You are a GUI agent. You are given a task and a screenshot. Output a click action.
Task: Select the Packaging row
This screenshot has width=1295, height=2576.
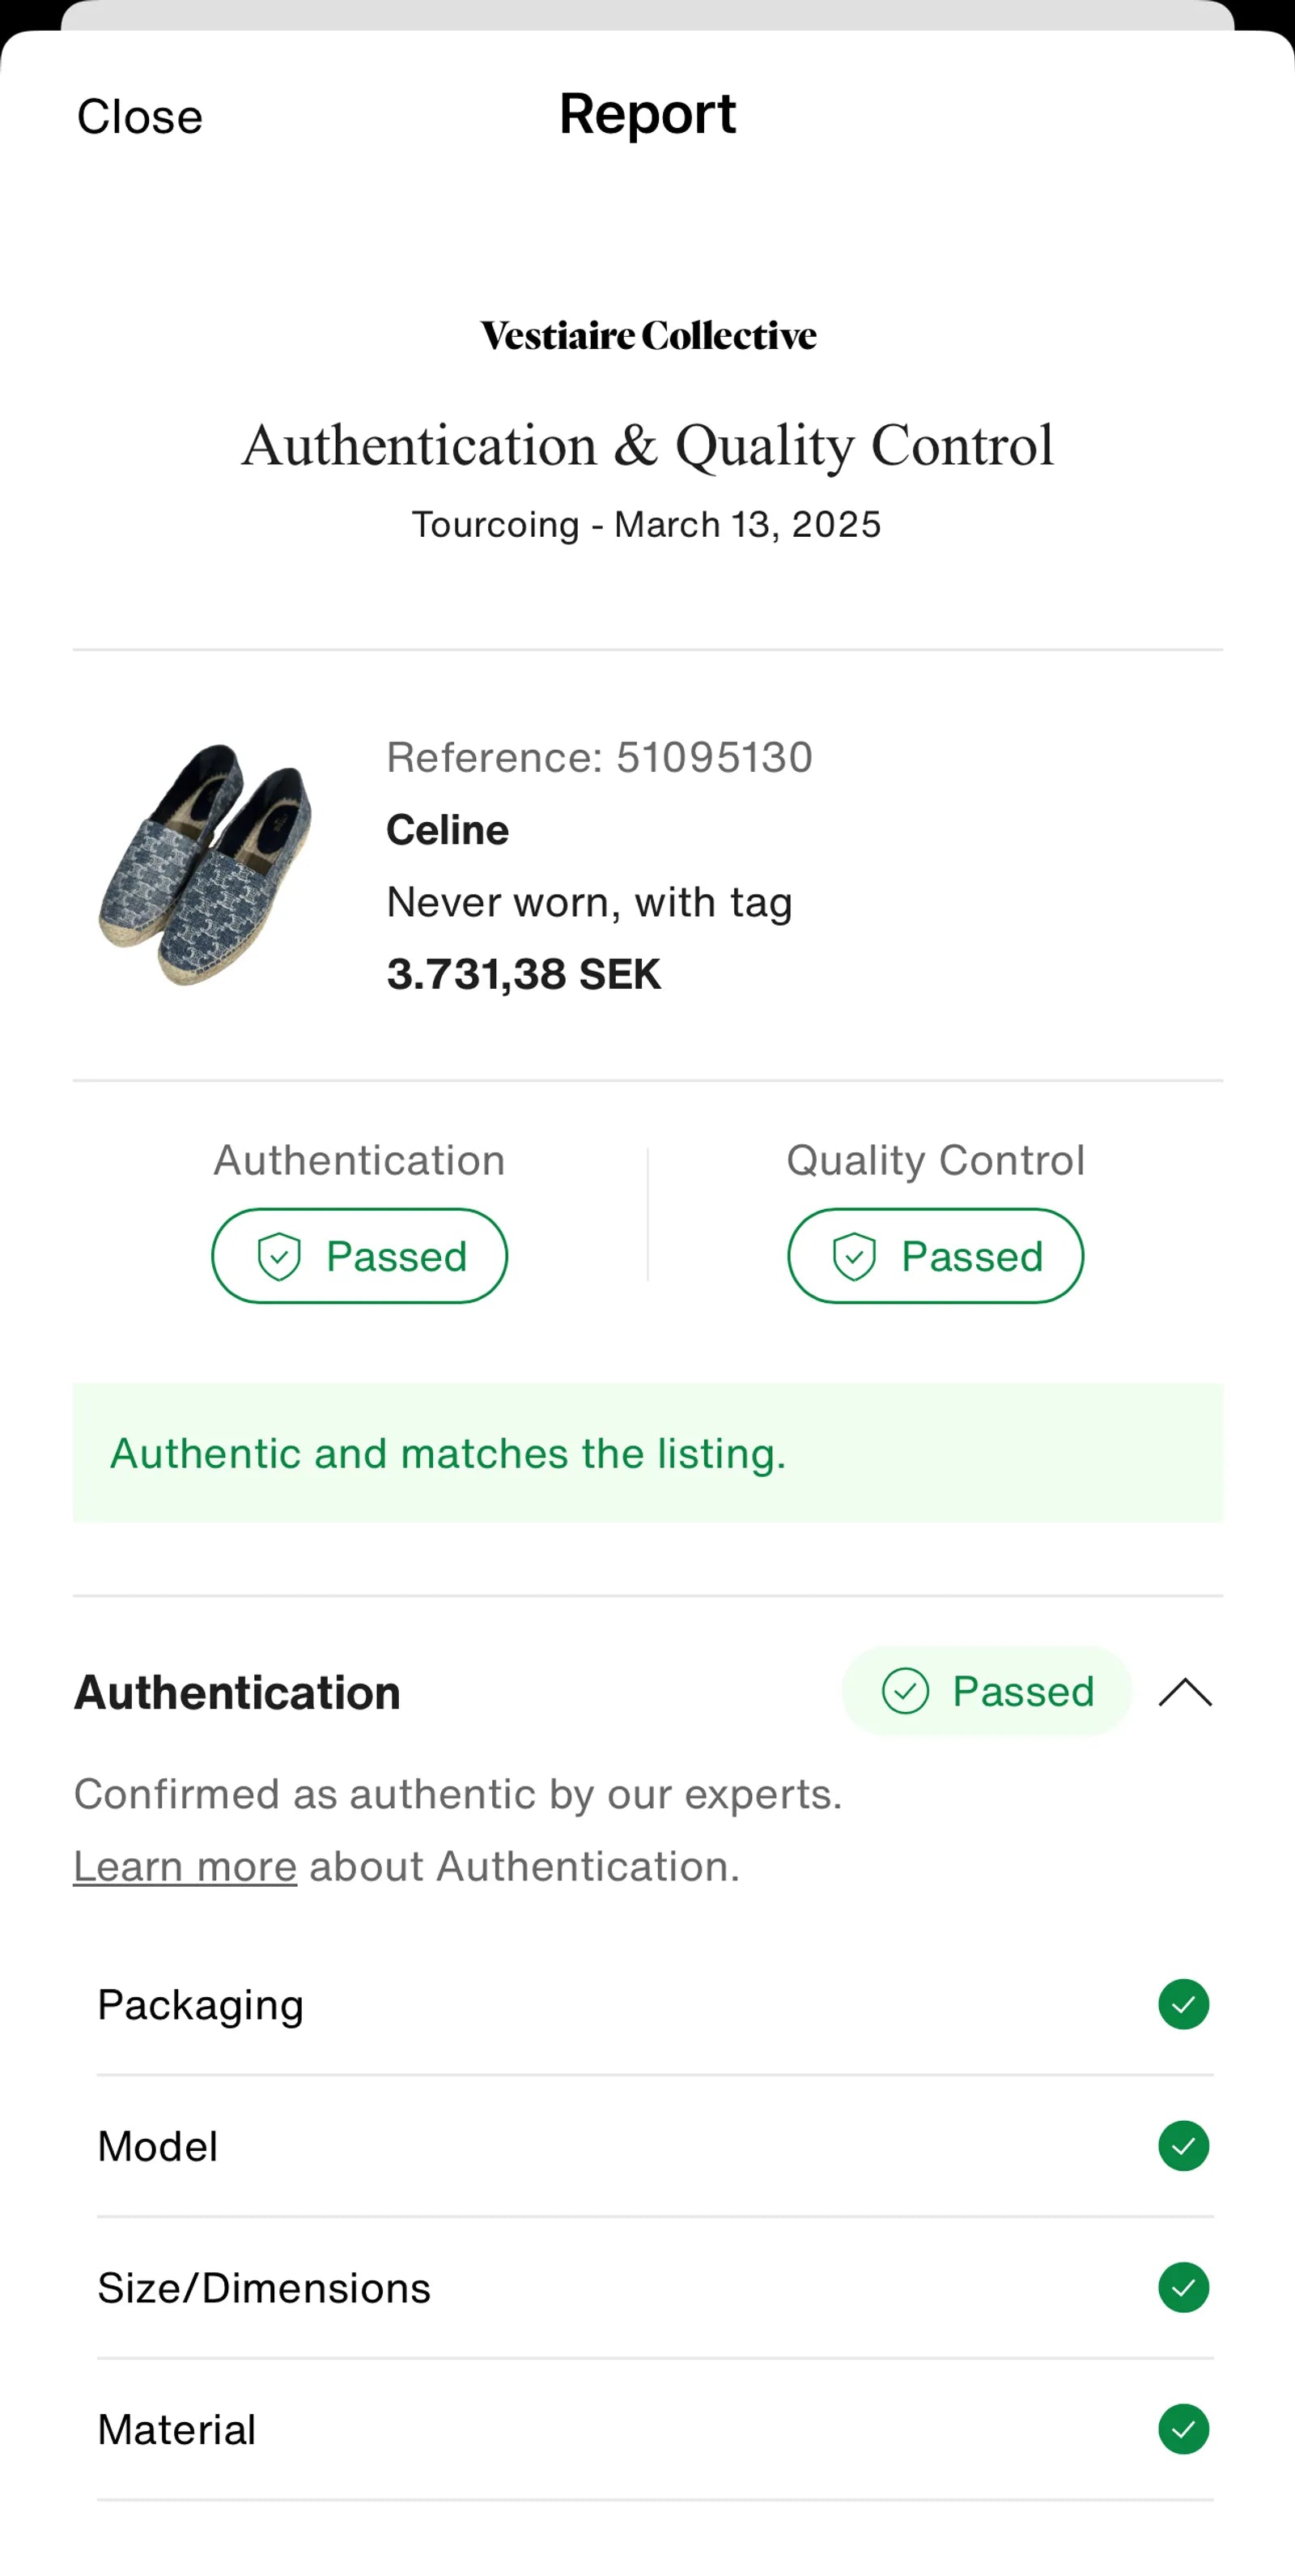tap(600, 2004)
